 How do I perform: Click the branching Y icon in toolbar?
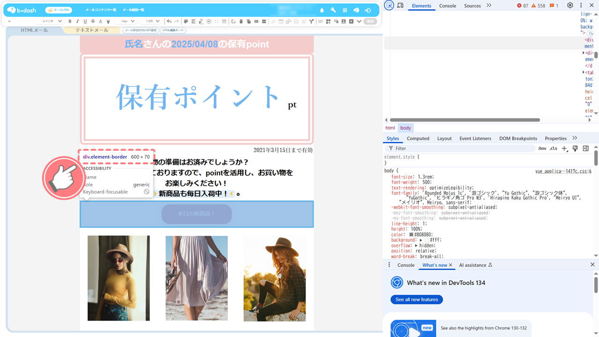click(311, 21)
